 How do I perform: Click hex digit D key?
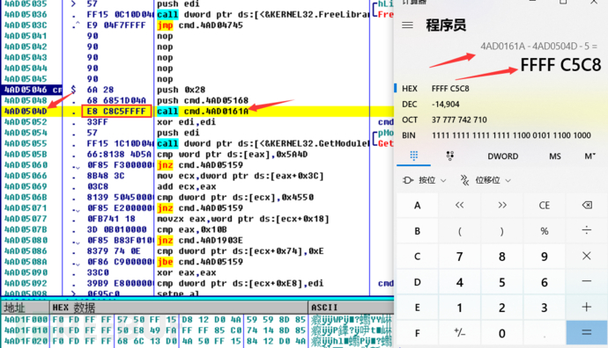417,281
